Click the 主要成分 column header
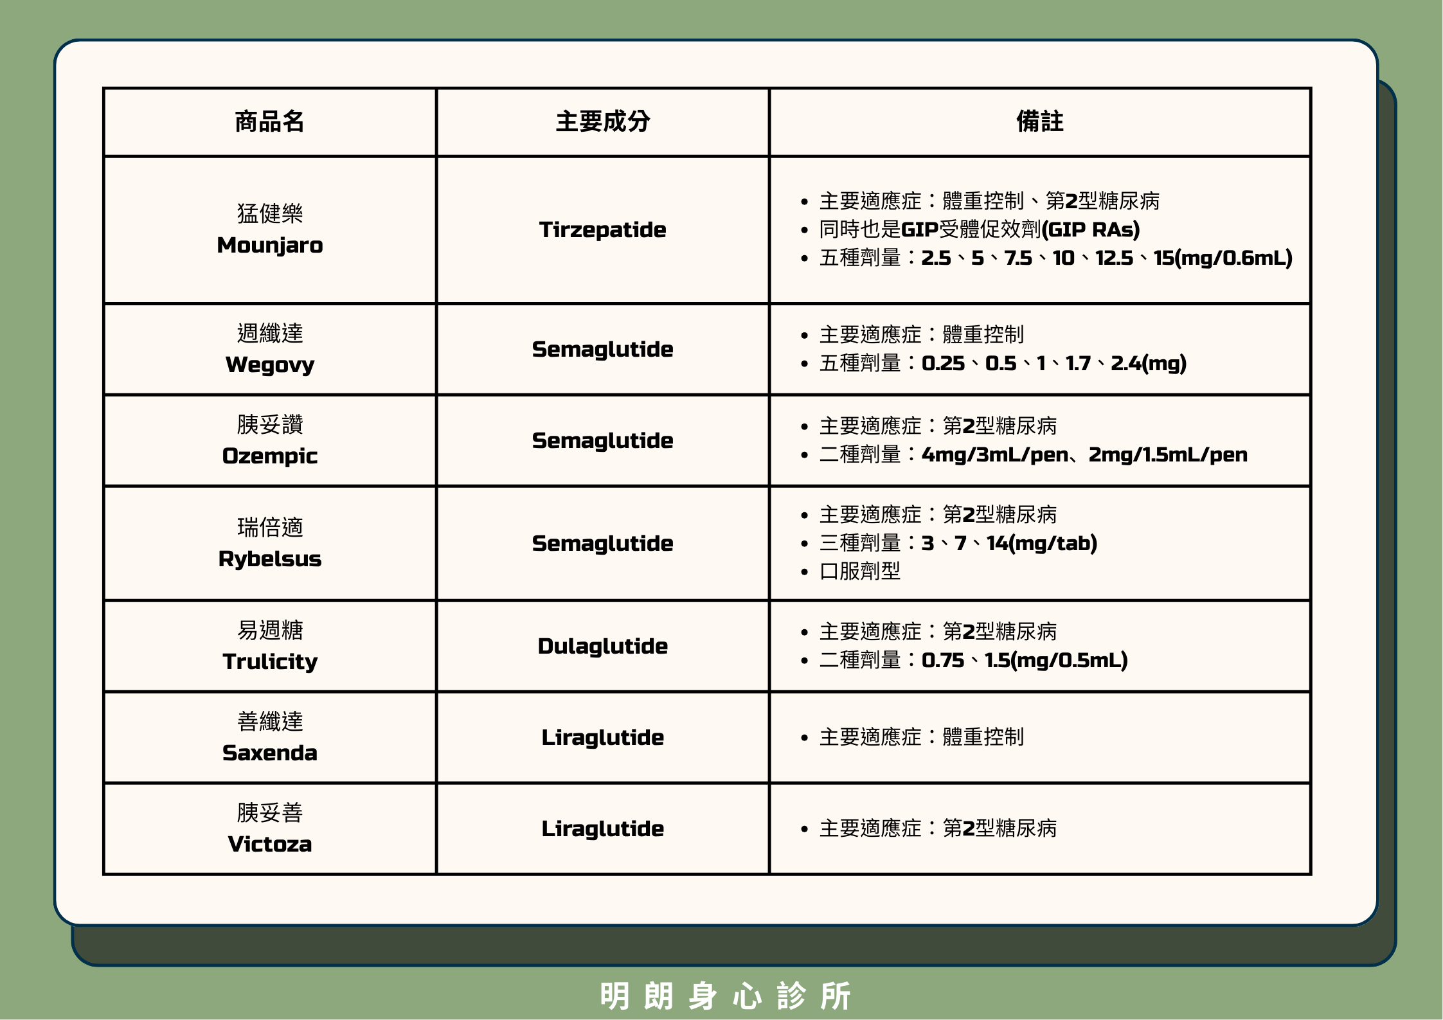 tap(603, 121)
